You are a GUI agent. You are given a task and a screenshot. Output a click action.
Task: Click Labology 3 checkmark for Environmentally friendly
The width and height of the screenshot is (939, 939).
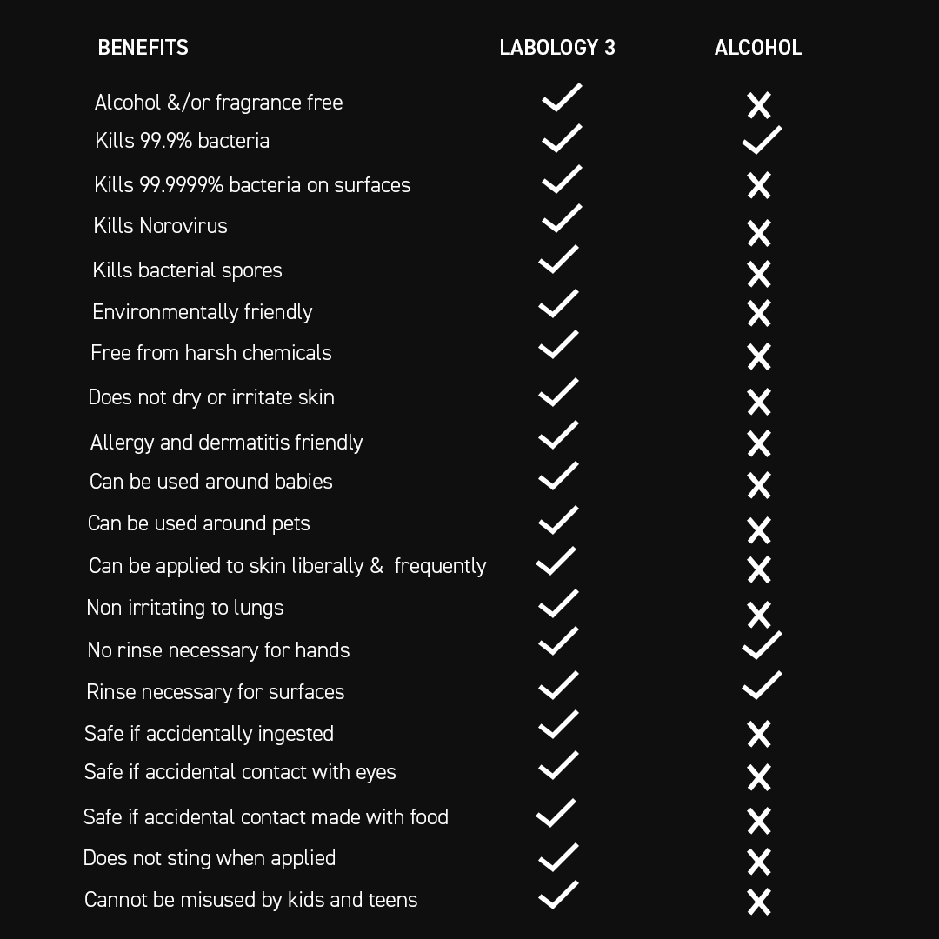[x=558, y=304]
